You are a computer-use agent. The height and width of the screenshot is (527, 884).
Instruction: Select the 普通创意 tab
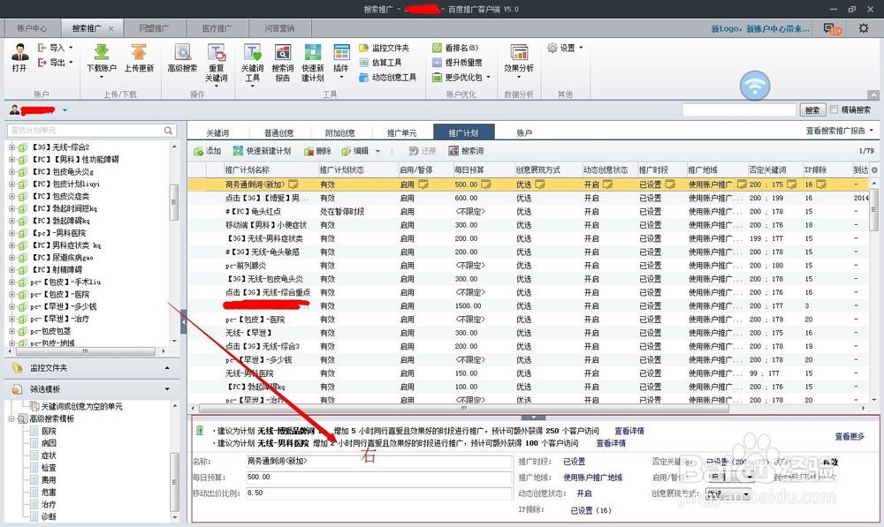(279, 133)
